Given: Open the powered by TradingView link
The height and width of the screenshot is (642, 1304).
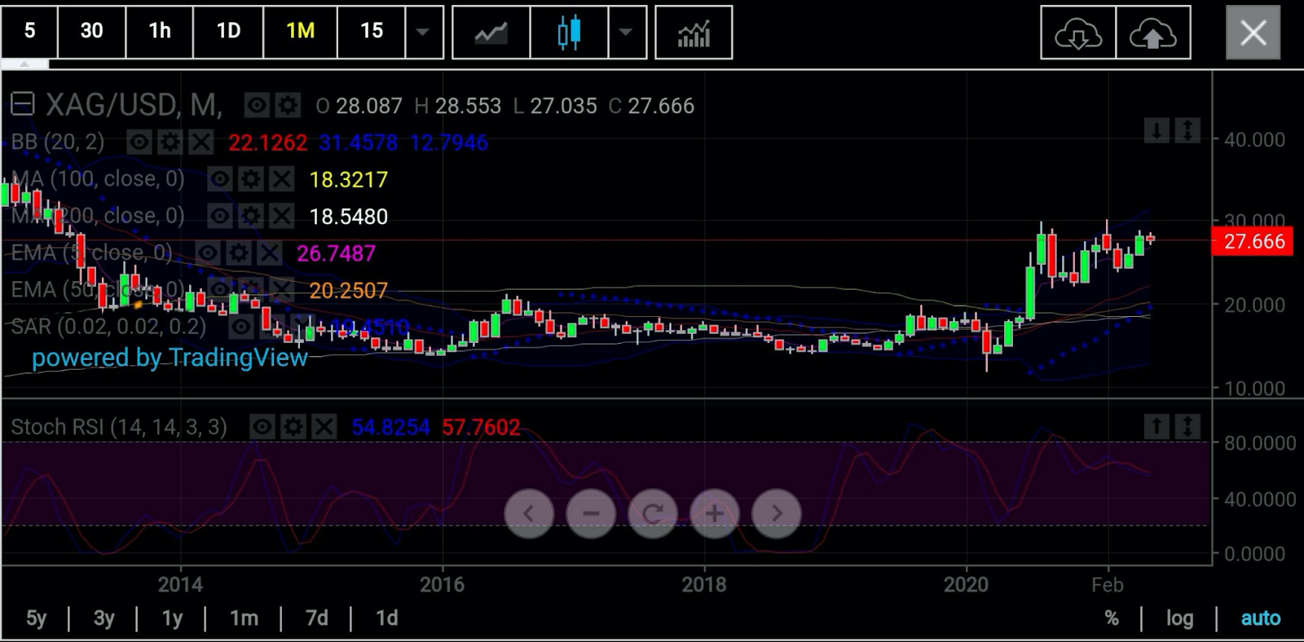Looking at the screenshot, I should coord(170,358).
